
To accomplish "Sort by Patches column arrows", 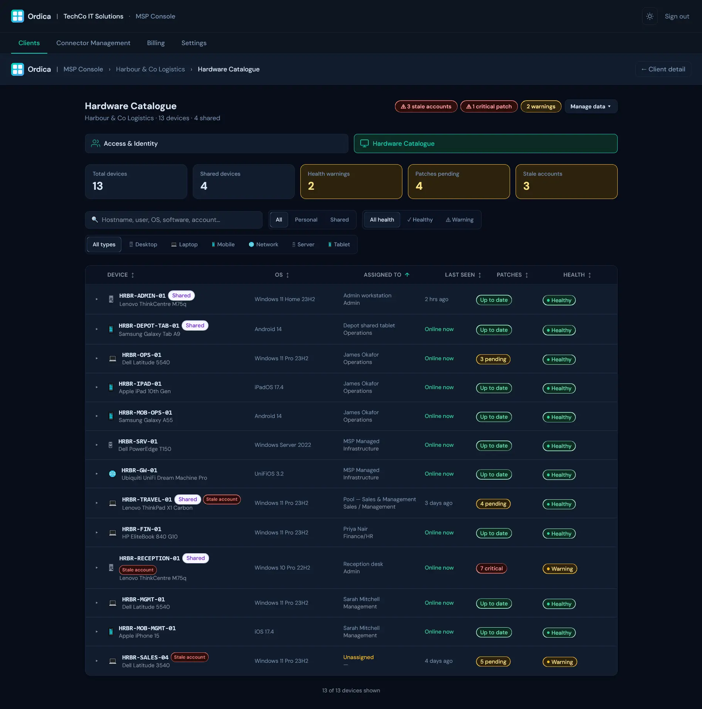I will point(527,275).
